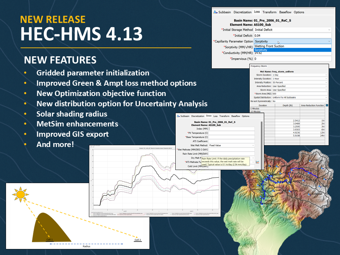
Task: Open the ATI-Meltrate function graph icon
Action: (257, 162)
